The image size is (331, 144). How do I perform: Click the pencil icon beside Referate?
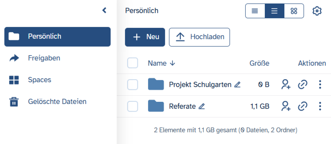[x=202, y=106]
